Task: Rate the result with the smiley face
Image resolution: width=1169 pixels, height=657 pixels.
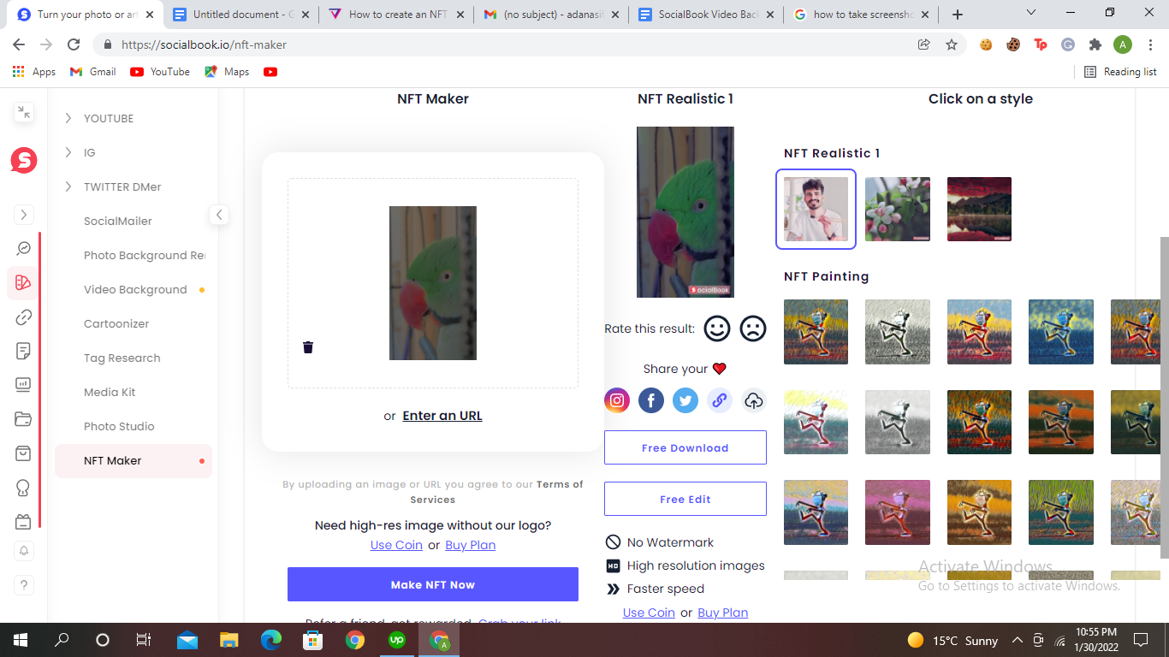Action: coord(717,328)
